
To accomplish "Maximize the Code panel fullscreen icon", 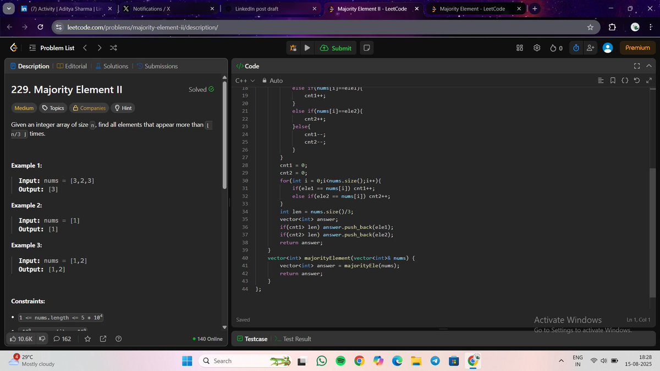I will 637,66.
